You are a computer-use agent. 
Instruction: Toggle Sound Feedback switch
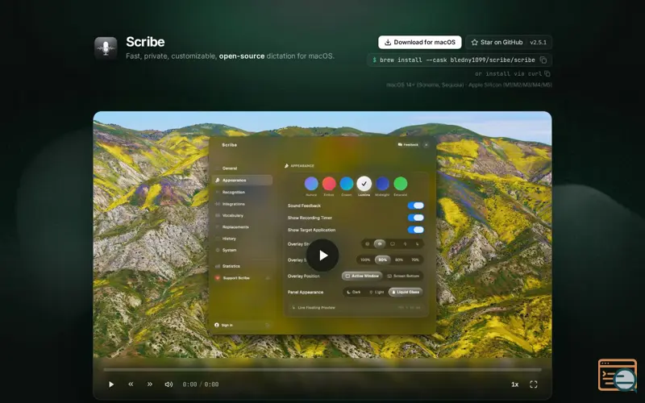click(x=415, y=206)
